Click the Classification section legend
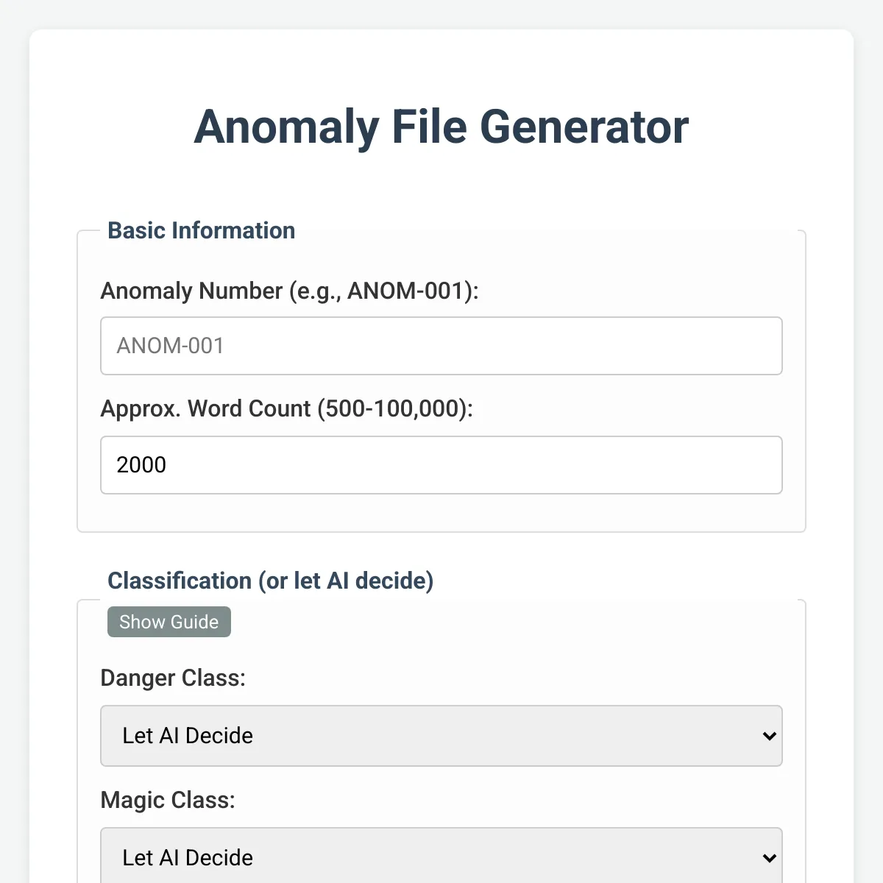This screenshot has width=883, height=883. click(271, 581)
